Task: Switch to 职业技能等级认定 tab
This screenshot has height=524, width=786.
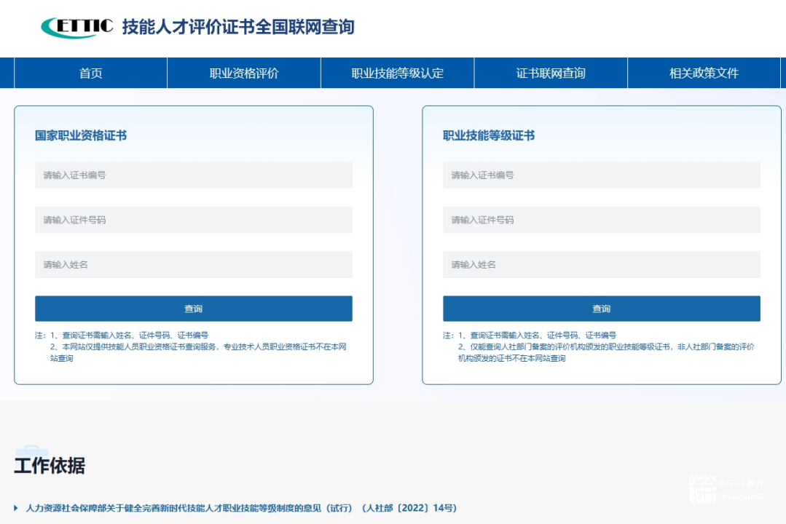Action: click(397, 73)
